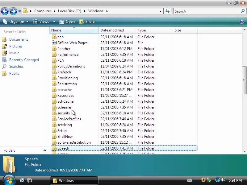Select Local Disk (C:) breadcrumb
Viewport: 247px width, 185px height.
pyautogui.click(x=69, y=11)
